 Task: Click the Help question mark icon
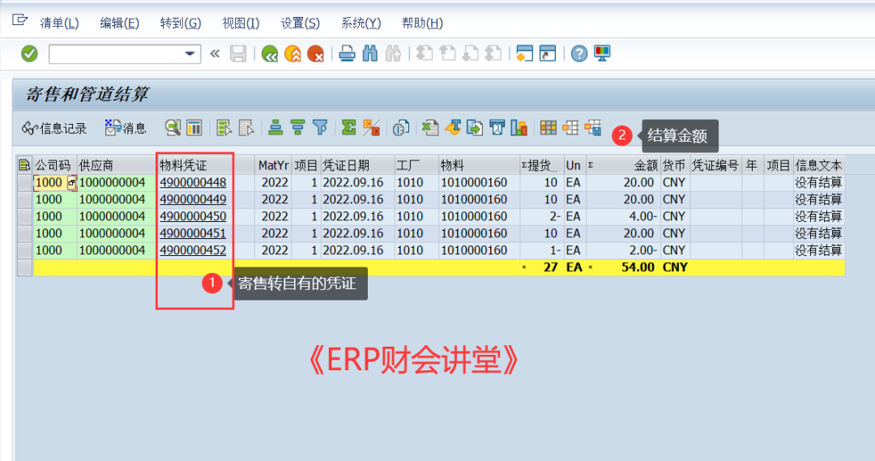[578, 54]
